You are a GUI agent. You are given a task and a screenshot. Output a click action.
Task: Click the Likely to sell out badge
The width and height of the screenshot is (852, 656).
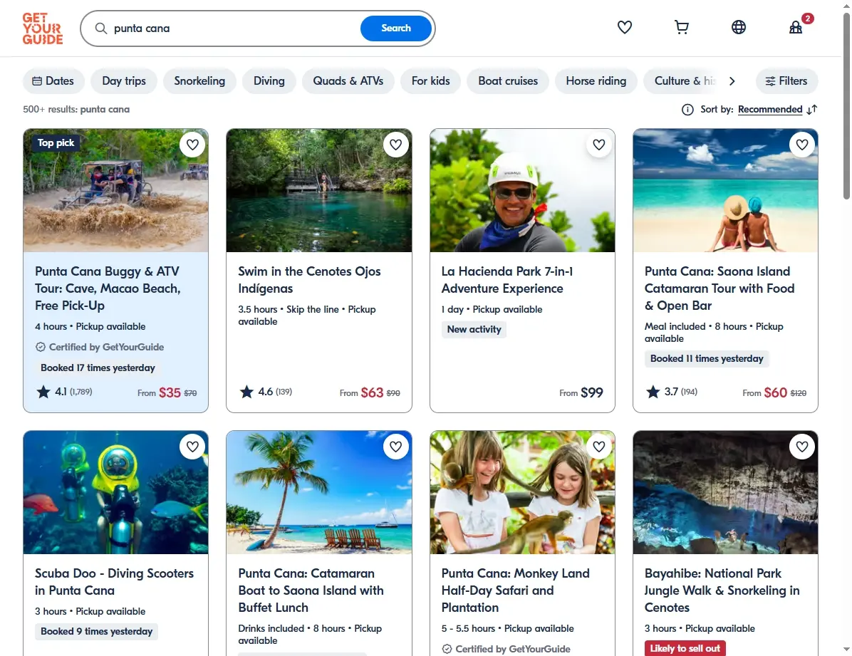point(685,648)
